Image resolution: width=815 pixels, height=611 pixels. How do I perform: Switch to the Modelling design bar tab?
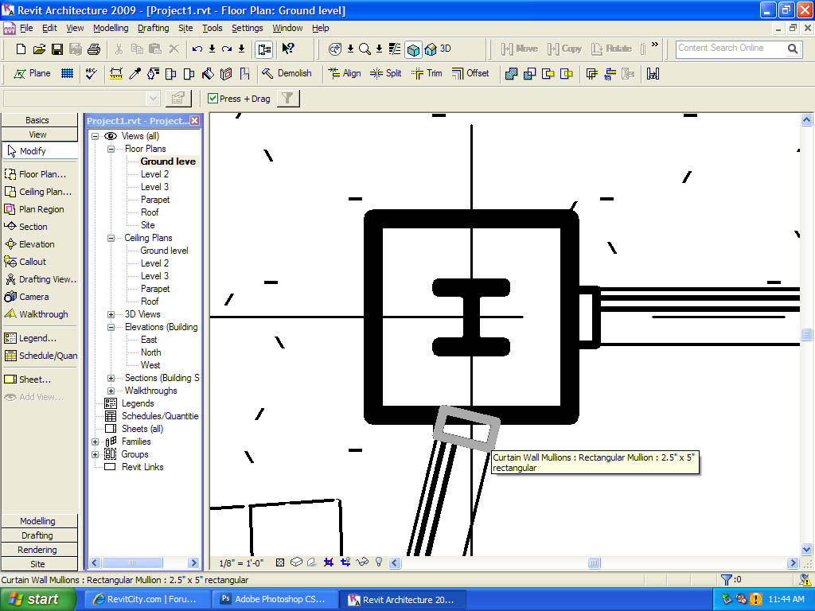pos(38,521)
